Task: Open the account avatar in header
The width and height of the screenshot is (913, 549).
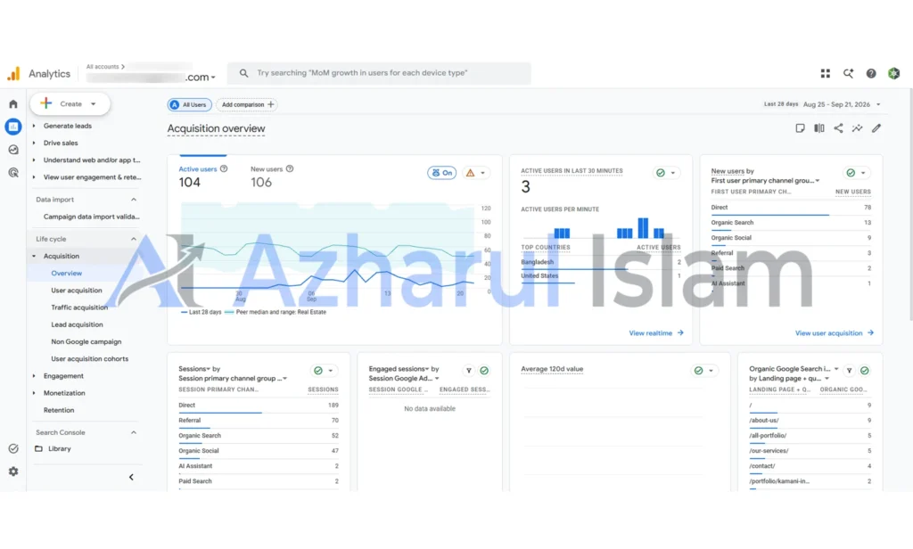Action: coord(893,73)
